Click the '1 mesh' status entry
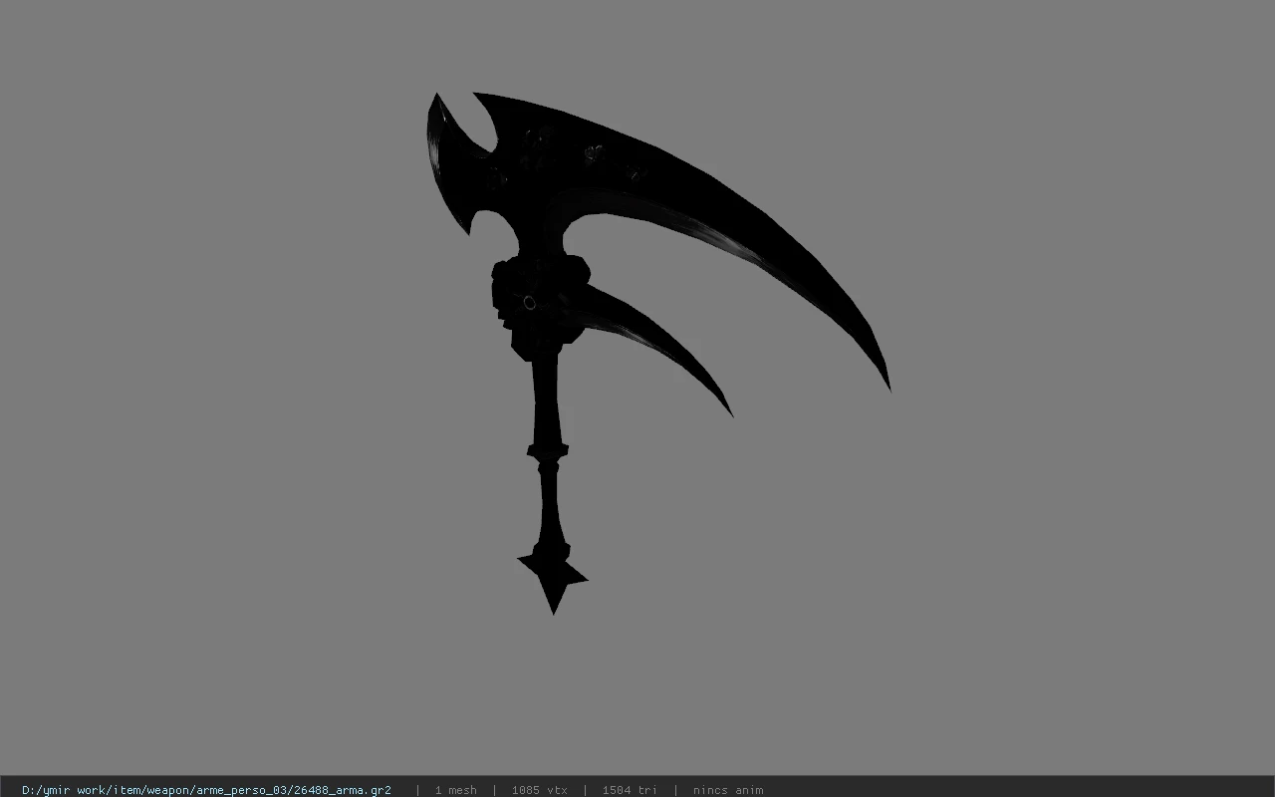 (x=455, y=790)
